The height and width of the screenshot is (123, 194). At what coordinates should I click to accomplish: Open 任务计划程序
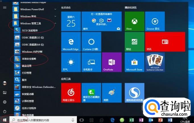(35, 108)
